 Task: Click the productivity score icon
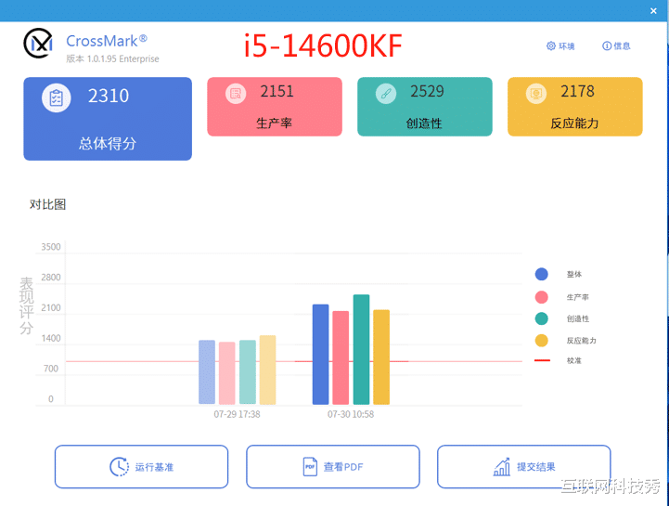coord(236,93)
